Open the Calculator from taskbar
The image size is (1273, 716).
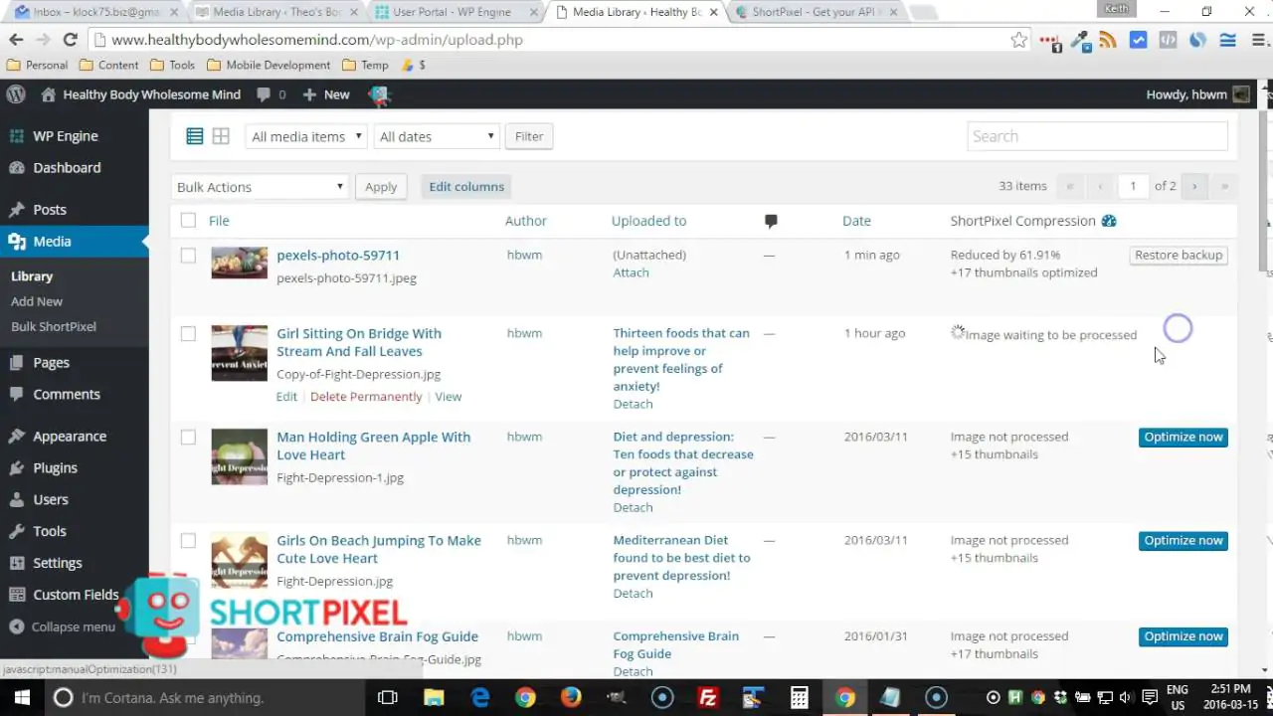click(799, 697)
